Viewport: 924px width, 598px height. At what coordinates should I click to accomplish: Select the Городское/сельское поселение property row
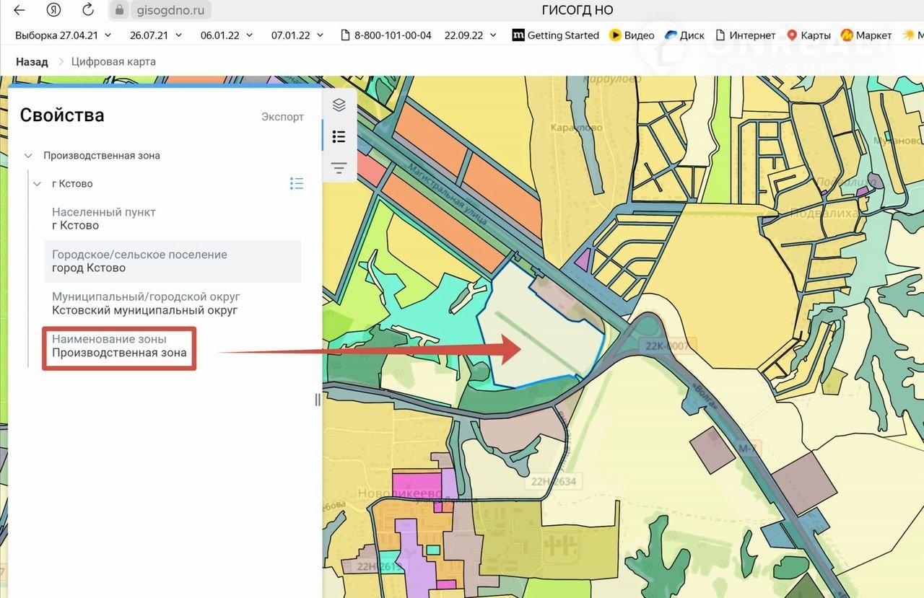(173, 261)
